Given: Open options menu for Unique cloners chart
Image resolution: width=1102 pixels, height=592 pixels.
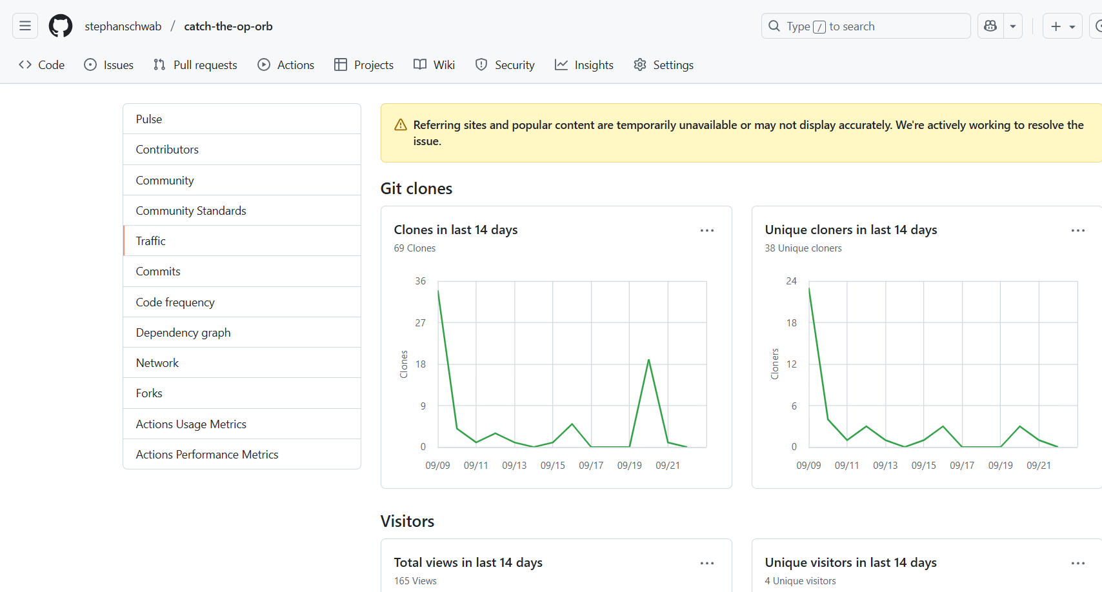Looking at the screenshot, I should (x=1077, y=231).
